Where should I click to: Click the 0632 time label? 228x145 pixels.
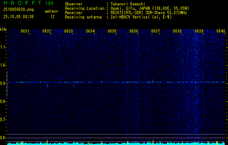point(47,31)
